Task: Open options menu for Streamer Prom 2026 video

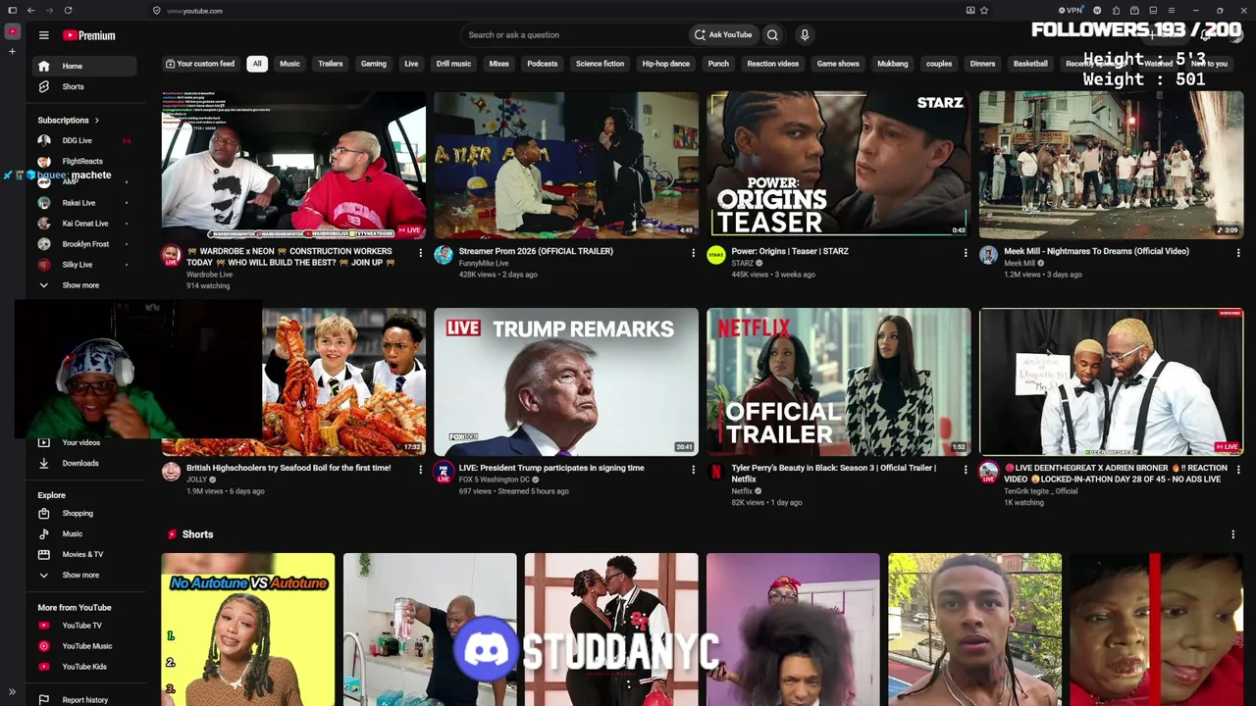Action: (693, 253)
